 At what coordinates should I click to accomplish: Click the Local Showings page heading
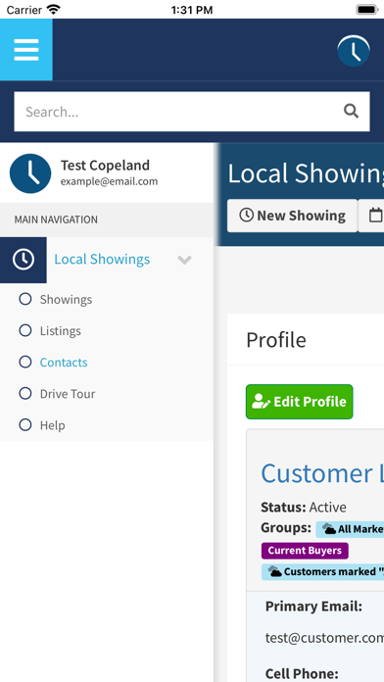[x=306, y=173]
